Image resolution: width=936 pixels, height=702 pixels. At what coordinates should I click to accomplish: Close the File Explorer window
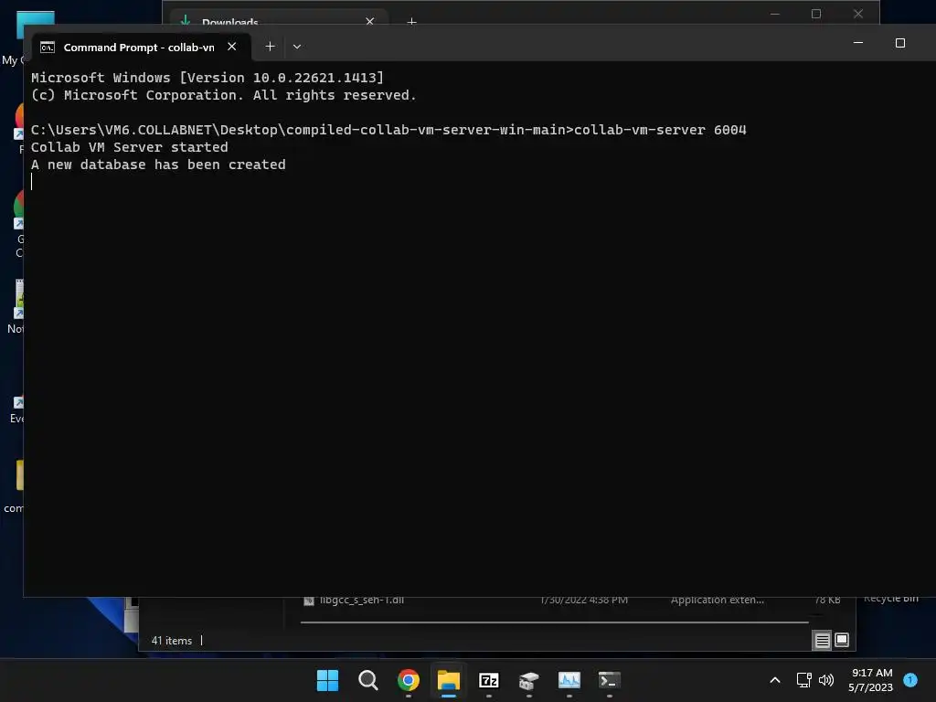point(857,14)
